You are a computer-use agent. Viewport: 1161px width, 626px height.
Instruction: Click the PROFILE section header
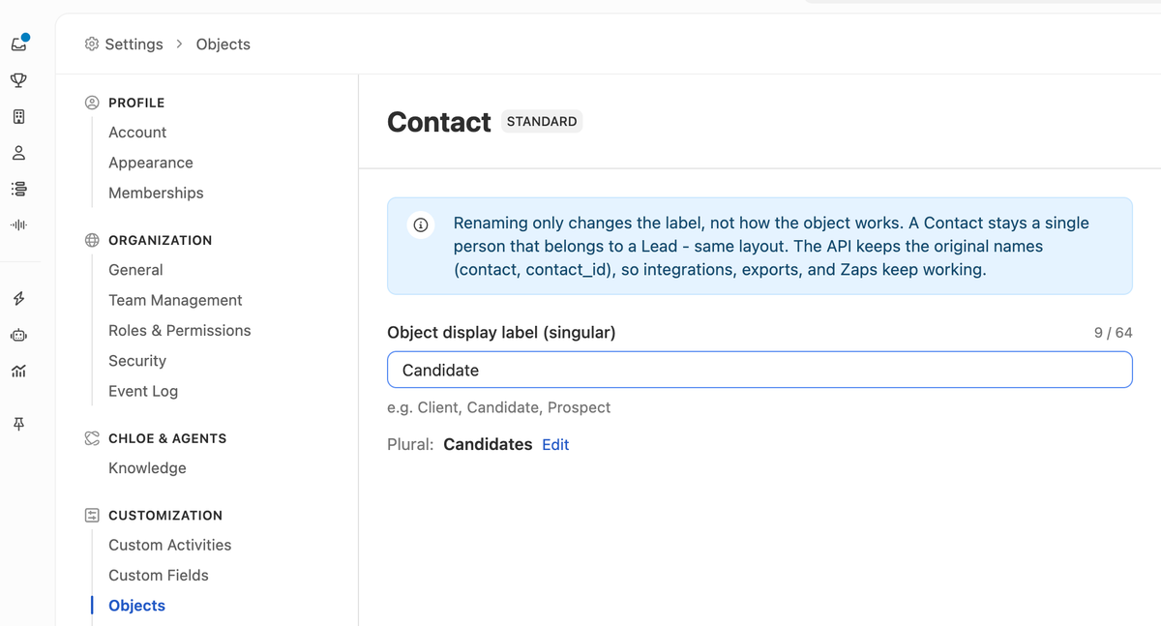136,103
